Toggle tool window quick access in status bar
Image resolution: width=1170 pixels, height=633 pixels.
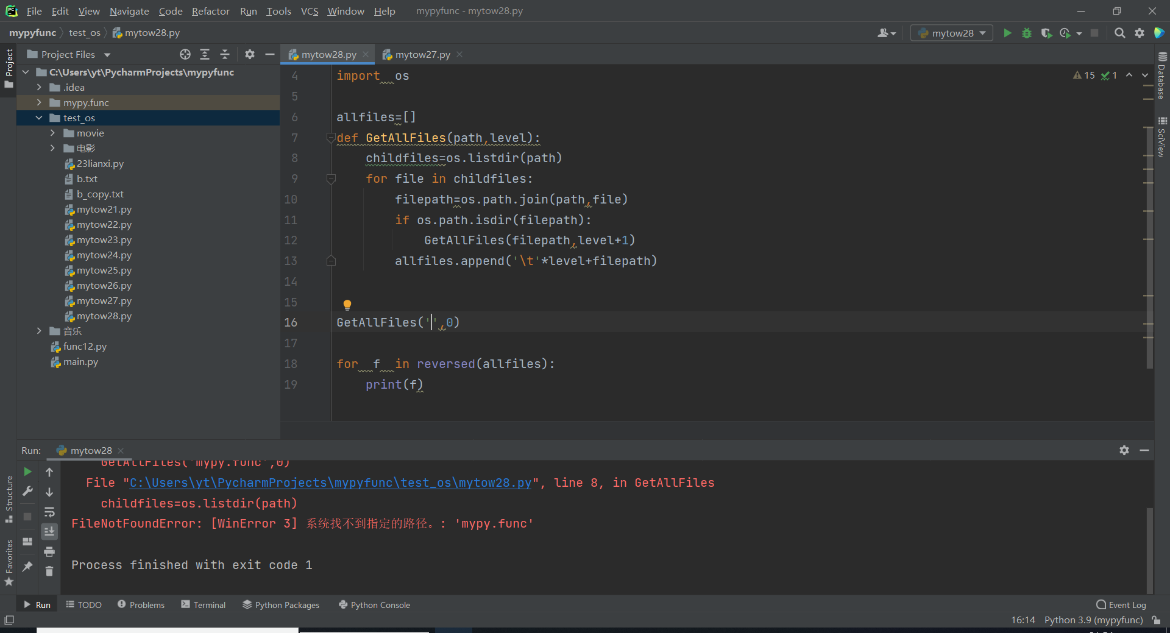click(9, 620)
